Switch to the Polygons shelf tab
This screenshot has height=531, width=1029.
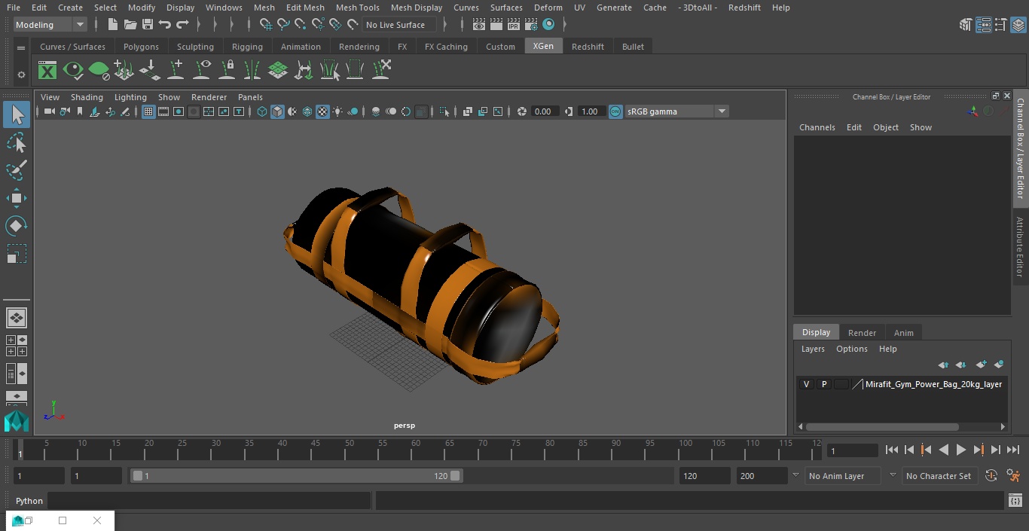[142, 47]
